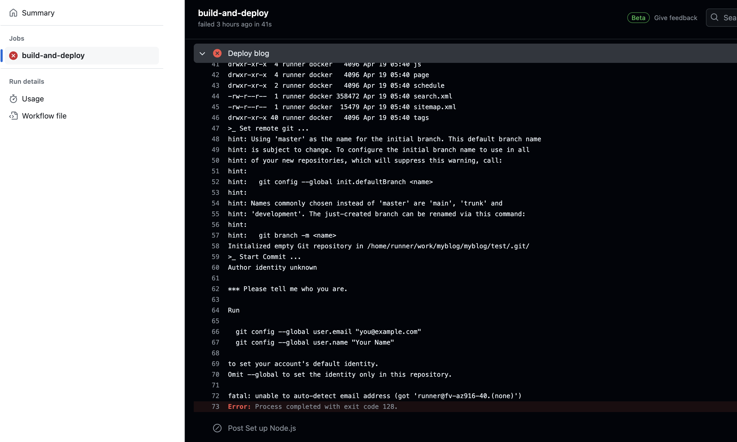Click the Usage stopwatch icon
The image size is (737, 442).
pyautogui.click(x=13, y=99)
